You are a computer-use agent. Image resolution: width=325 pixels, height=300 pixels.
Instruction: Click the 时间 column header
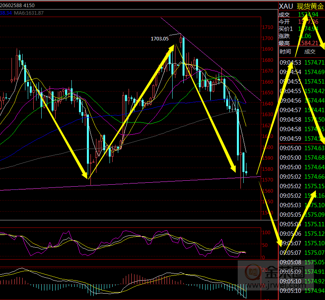point(285,52)
